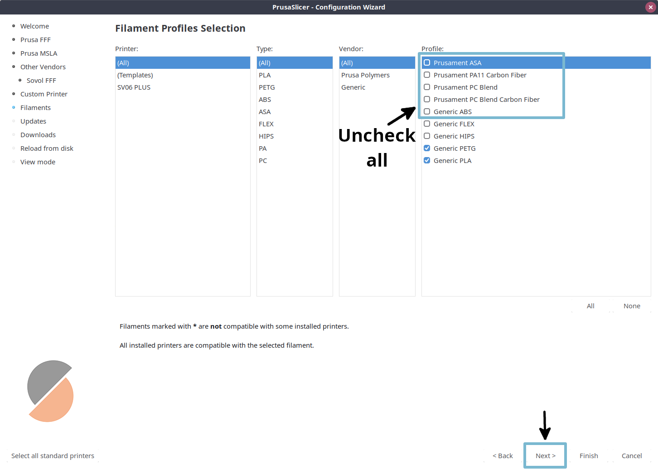Filter by ASA type
Viewport: 658px width, 469px height.
coord(295,111)
